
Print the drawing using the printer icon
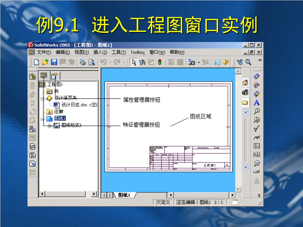(x=83, y=62)
